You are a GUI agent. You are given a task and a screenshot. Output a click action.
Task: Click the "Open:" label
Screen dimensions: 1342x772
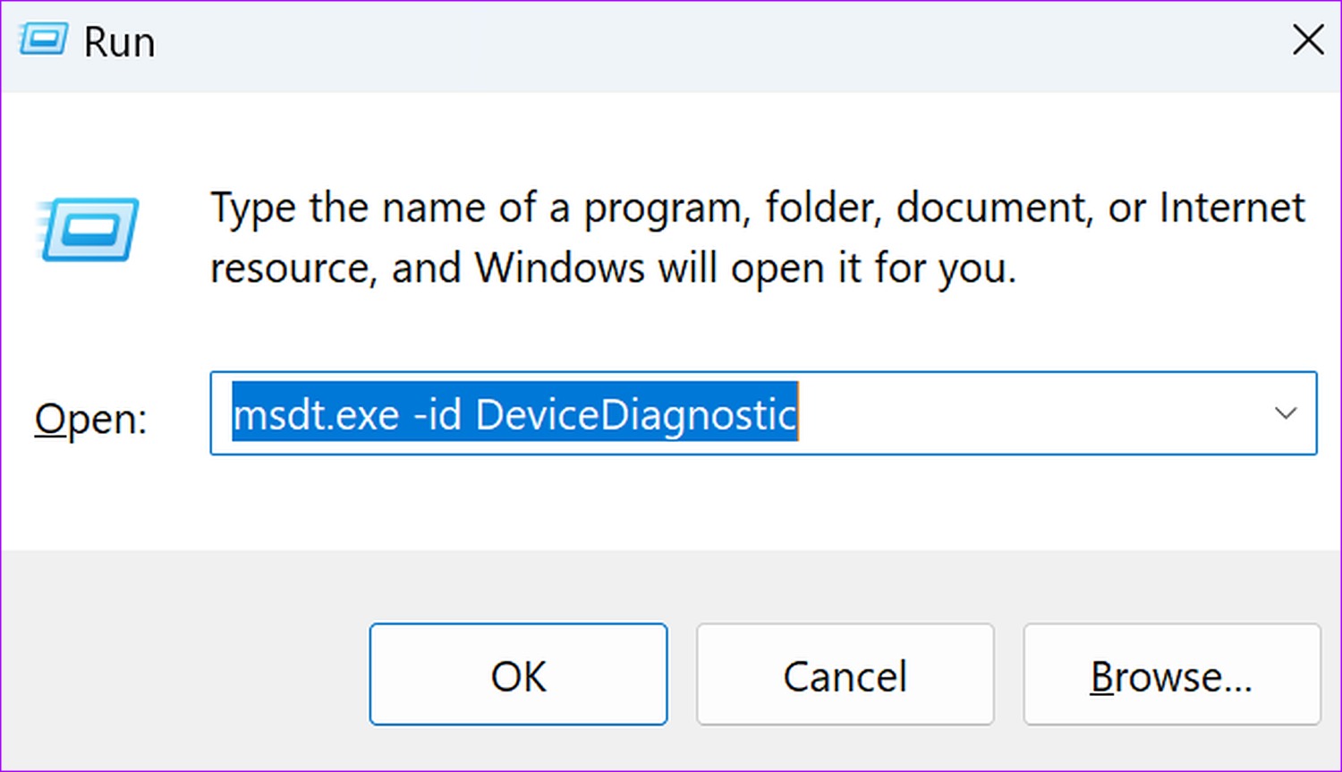tap(90, 419)
